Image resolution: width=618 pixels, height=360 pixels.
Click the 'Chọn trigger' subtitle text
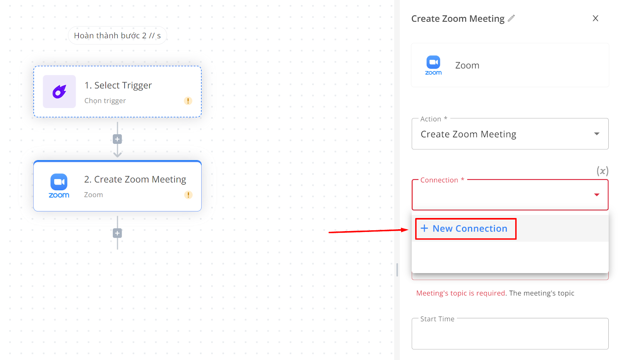click(x=105, y=101)
